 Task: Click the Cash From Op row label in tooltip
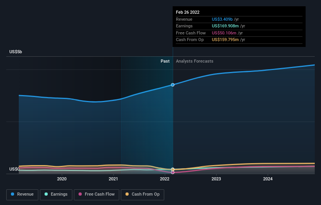coord(190,40)
